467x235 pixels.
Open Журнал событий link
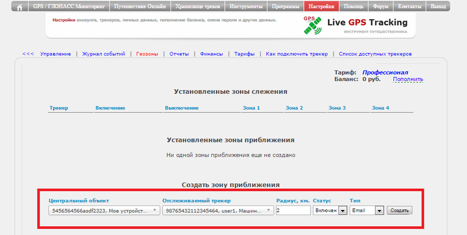104,54
